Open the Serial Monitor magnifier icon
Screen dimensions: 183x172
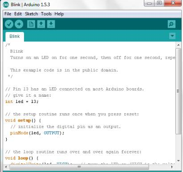pyautogui.click(x=171, y=24)
